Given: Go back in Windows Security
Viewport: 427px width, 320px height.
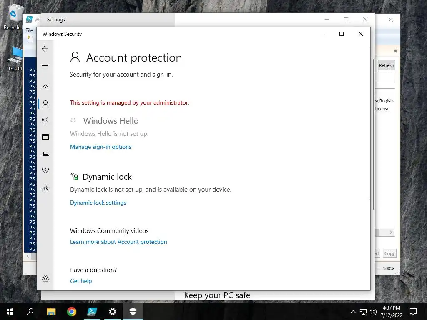Looking at the screenshot, I should 45,49.
